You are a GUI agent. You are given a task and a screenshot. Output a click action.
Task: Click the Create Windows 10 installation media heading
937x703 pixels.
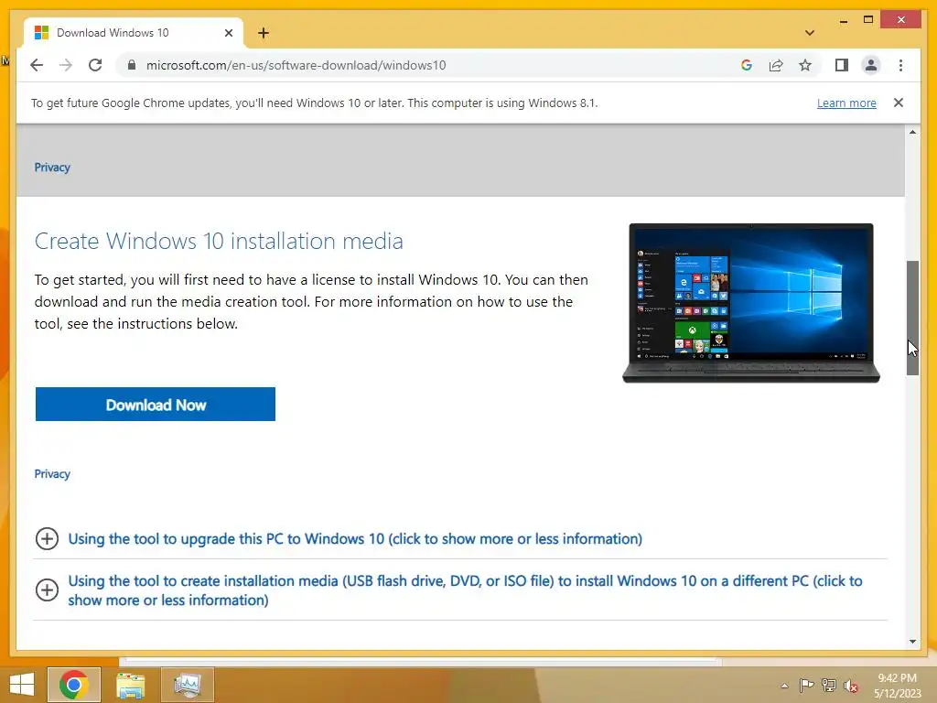click(x=219, y=241)
